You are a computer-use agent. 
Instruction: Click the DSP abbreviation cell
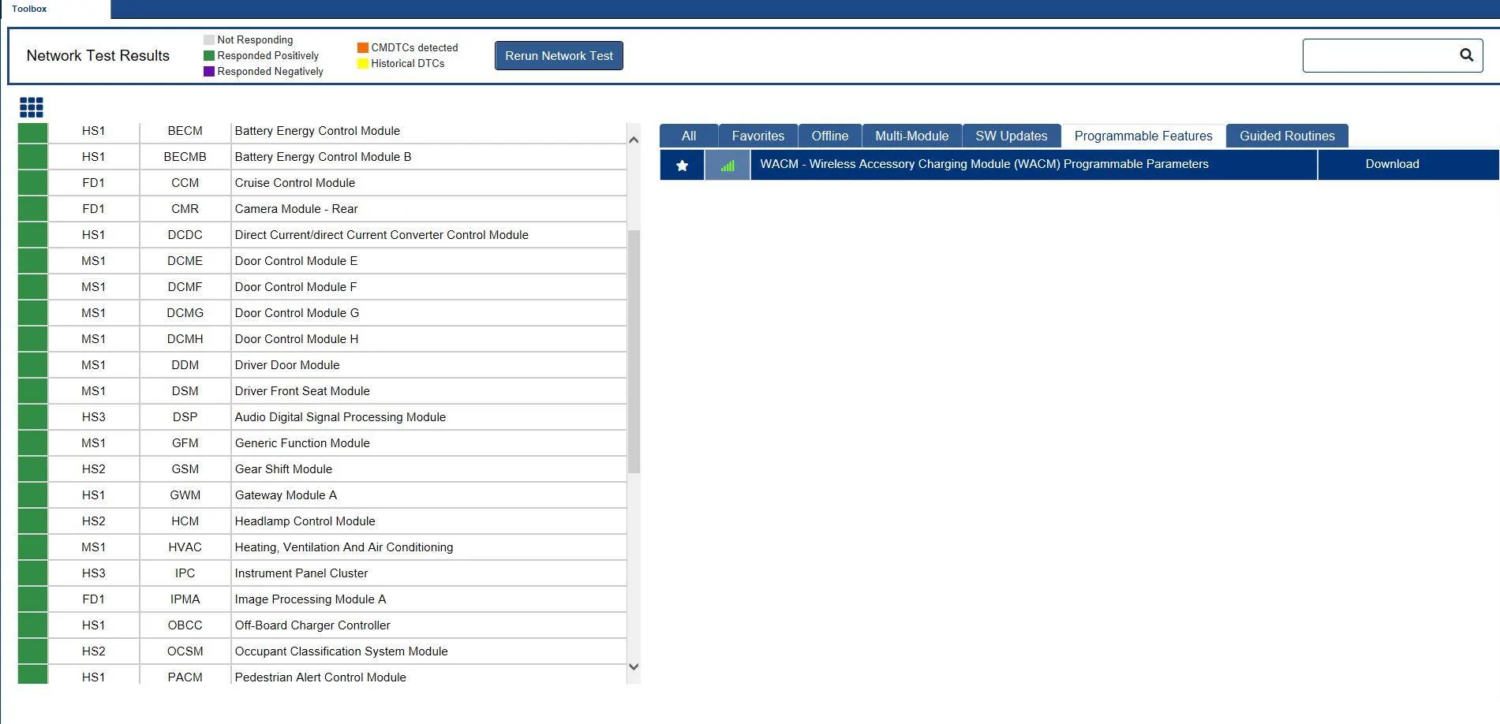pos(185,417)
